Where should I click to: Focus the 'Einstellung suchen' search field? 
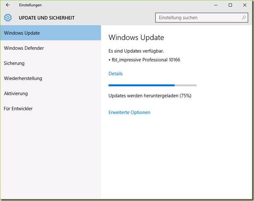pos(202,18)
